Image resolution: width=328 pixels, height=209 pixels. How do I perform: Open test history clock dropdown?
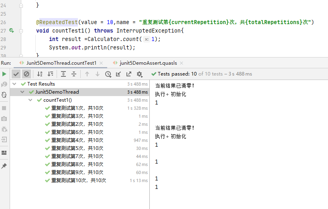tap(108, 74)
